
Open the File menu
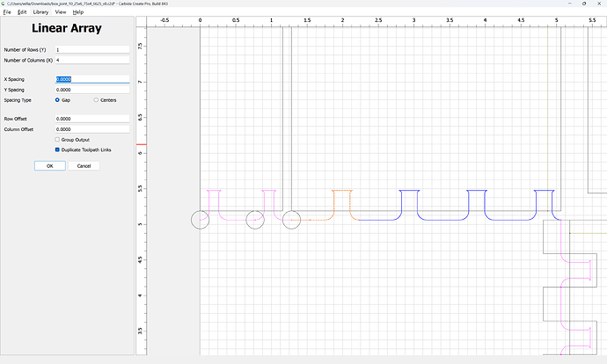pos(7,12)
